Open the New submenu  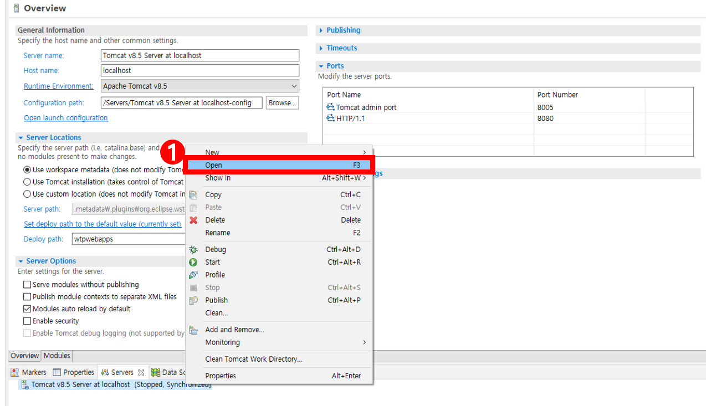coord(279,152)
